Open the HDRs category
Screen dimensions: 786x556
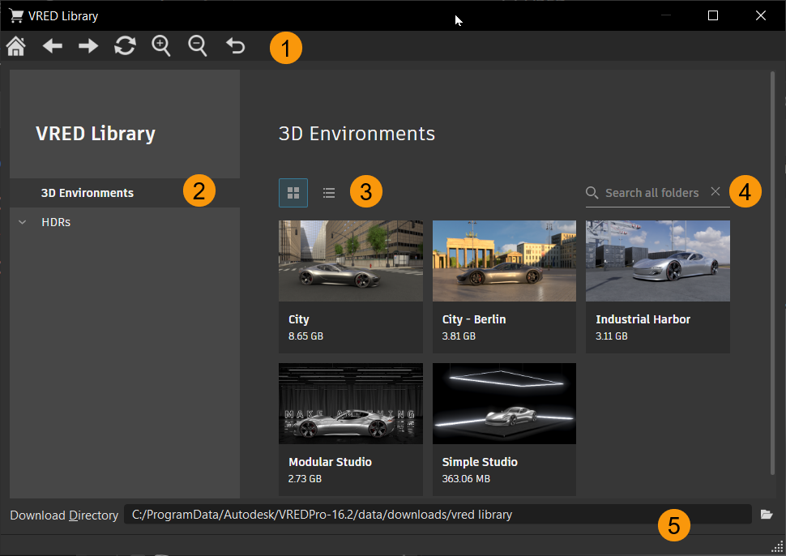[x=56, y=222]
